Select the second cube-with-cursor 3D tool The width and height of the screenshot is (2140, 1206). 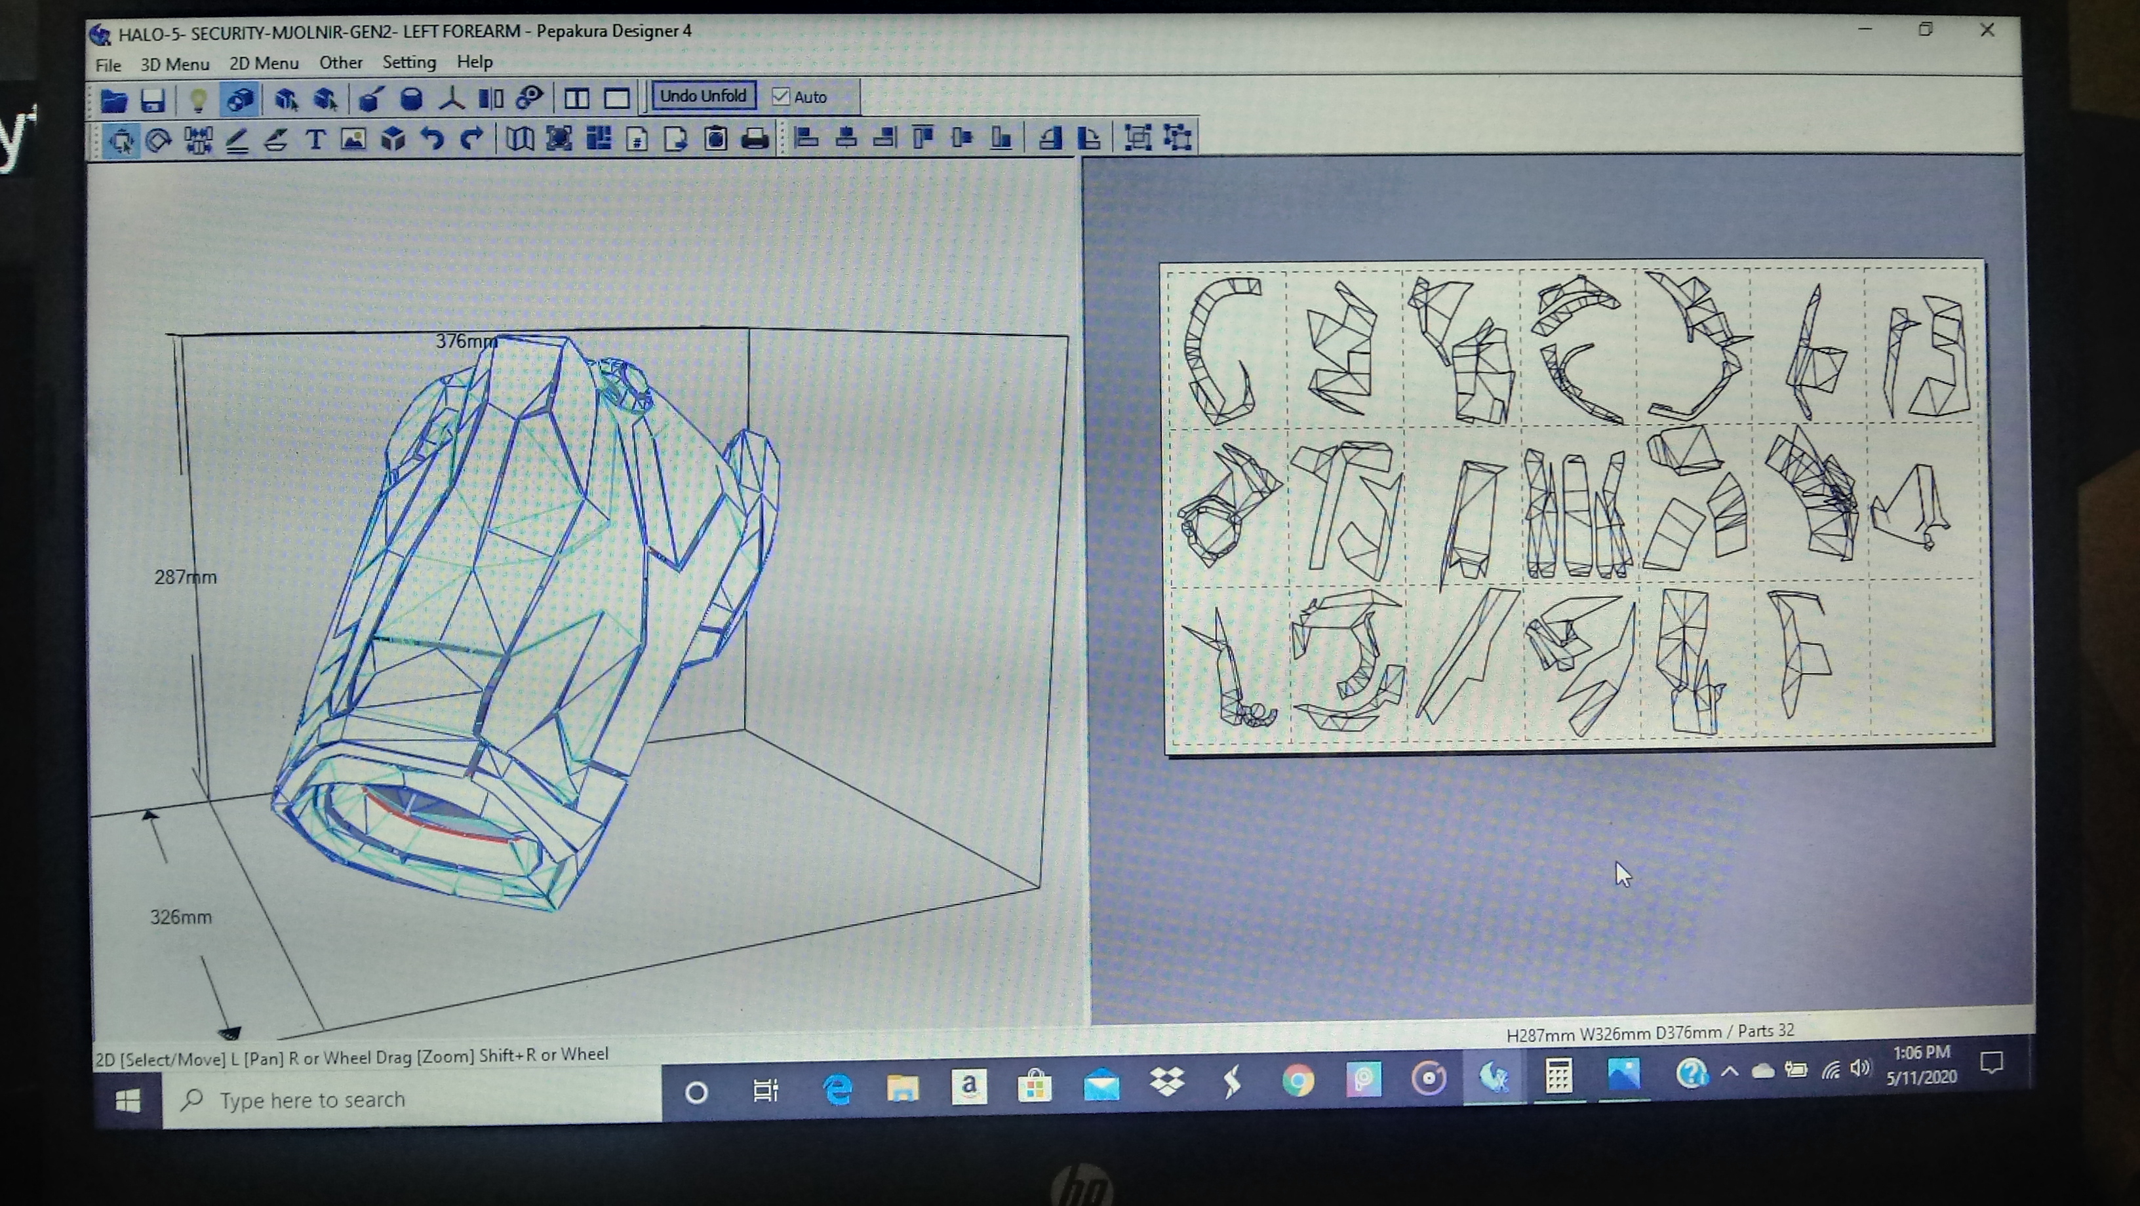click(325, 100)
